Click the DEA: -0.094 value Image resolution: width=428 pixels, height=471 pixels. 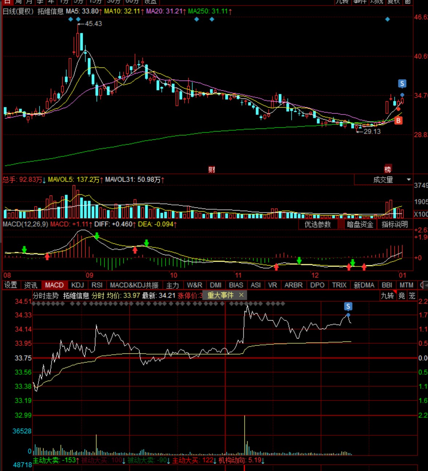tap(157, 224)
